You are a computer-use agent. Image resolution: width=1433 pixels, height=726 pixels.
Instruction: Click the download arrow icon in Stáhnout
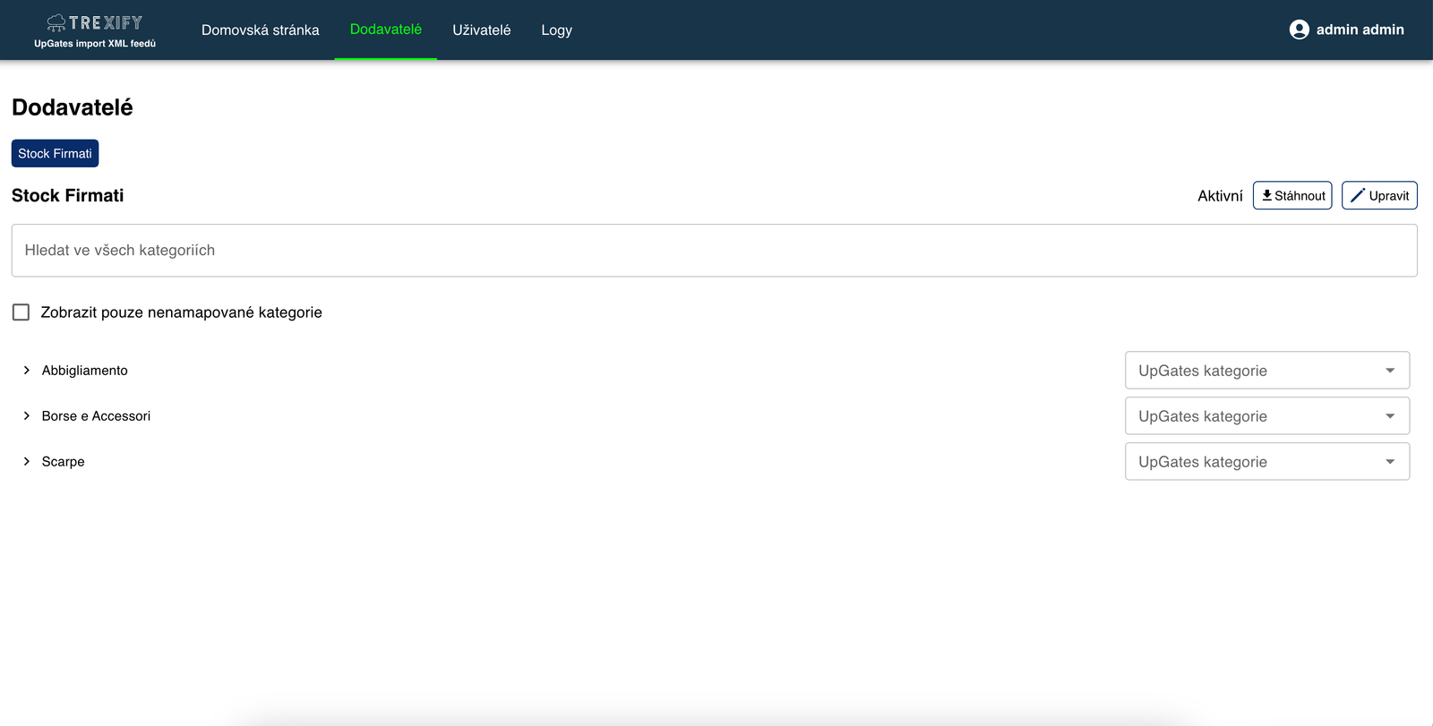pos(1266,195)
